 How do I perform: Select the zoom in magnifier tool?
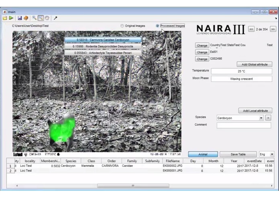click(34, 18)
